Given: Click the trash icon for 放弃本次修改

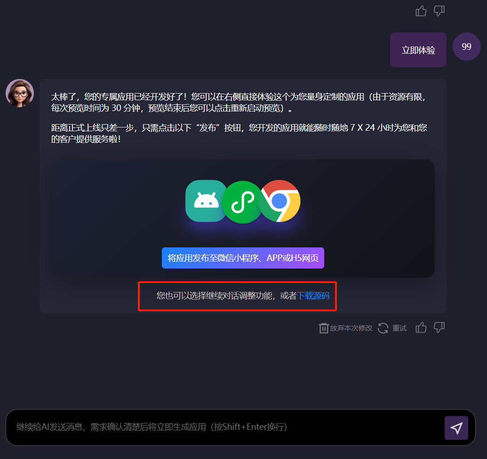Looking at the screenshot, I should click(324, 328).
